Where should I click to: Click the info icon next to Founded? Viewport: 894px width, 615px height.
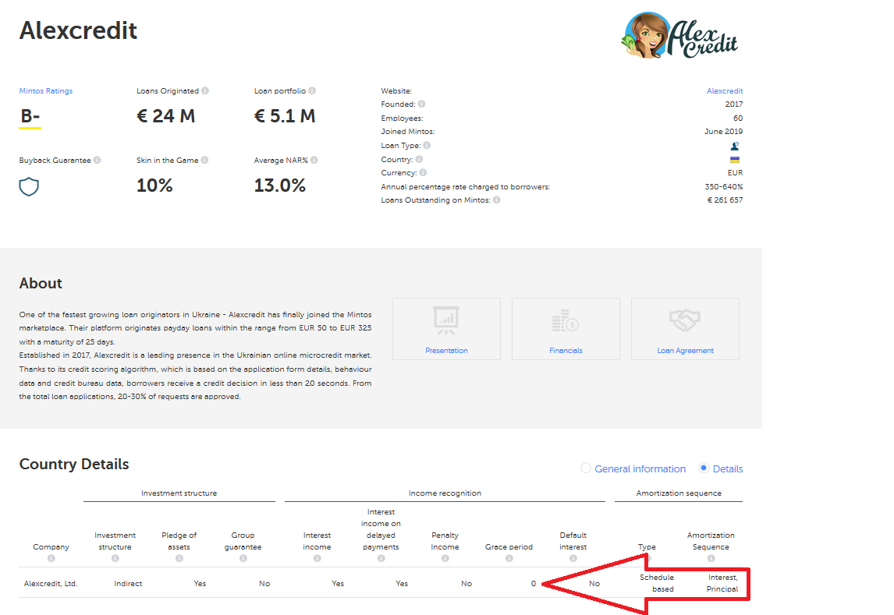coord(421,104)
